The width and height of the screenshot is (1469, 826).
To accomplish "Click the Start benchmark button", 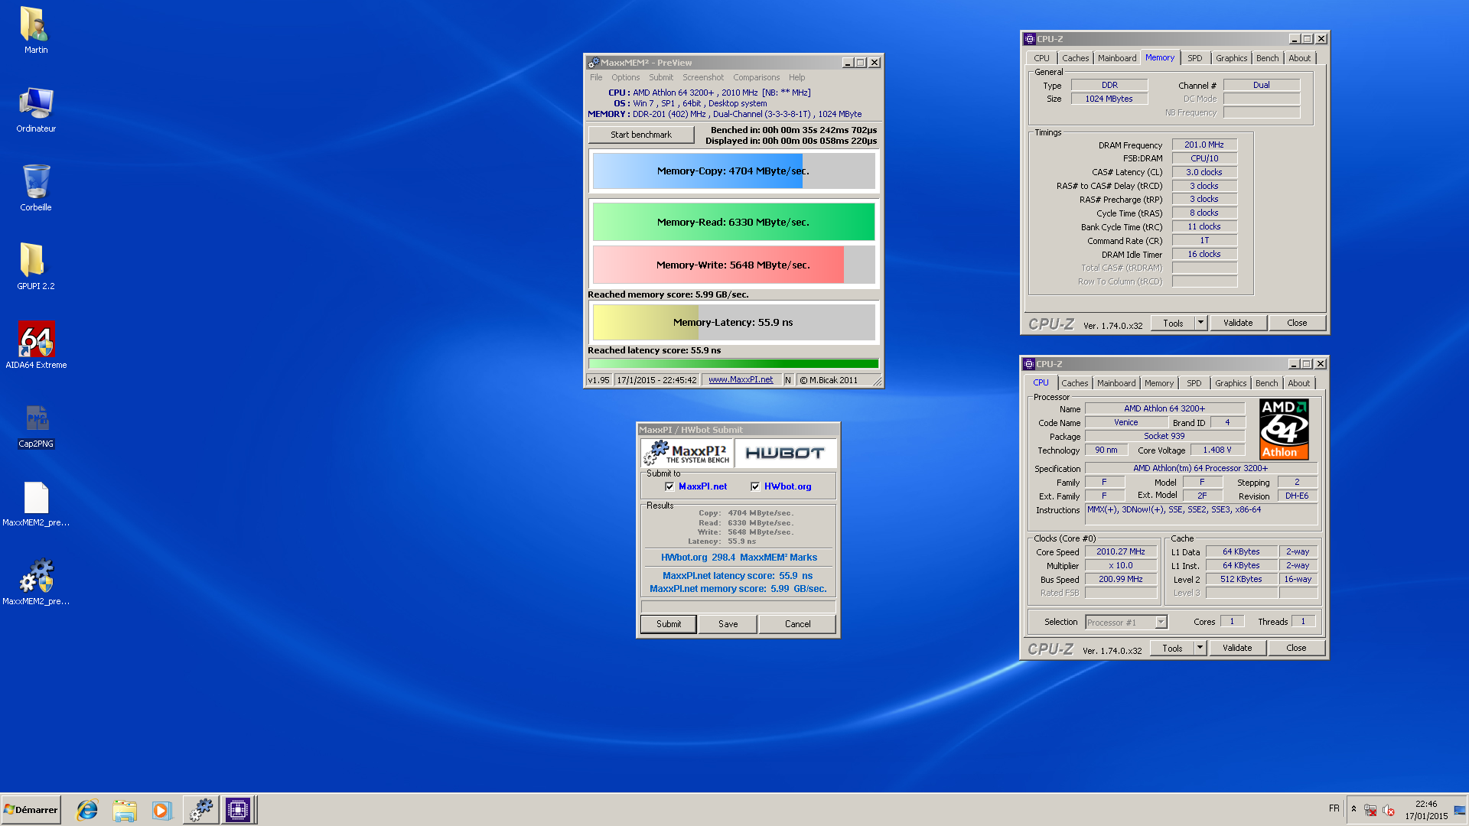I will pos(641,135).
